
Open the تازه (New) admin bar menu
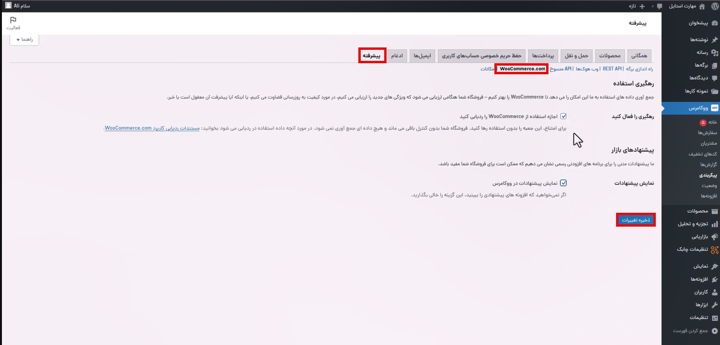(633, 6)
